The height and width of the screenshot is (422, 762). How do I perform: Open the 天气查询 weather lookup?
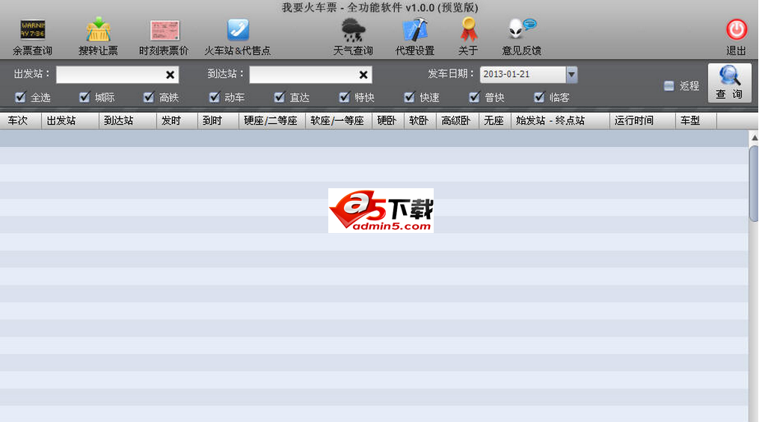click(x=353, y=31)
